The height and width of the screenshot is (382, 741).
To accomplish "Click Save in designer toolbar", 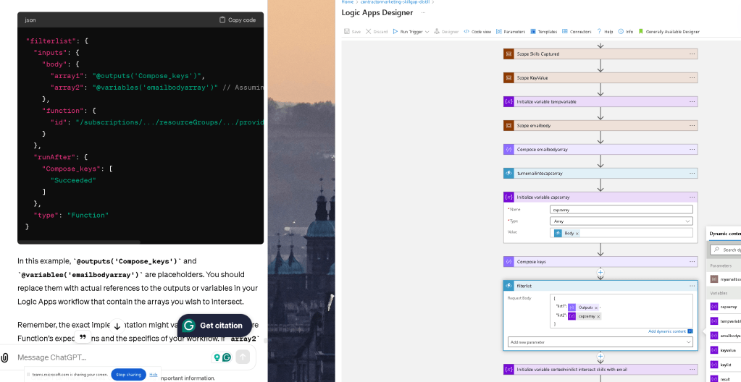I will 352,32.
